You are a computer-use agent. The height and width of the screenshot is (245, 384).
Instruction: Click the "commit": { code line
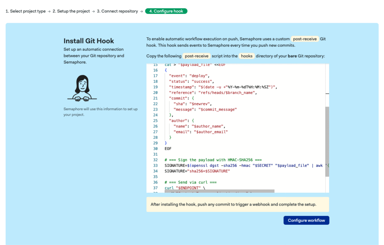[x=181, y=98]
